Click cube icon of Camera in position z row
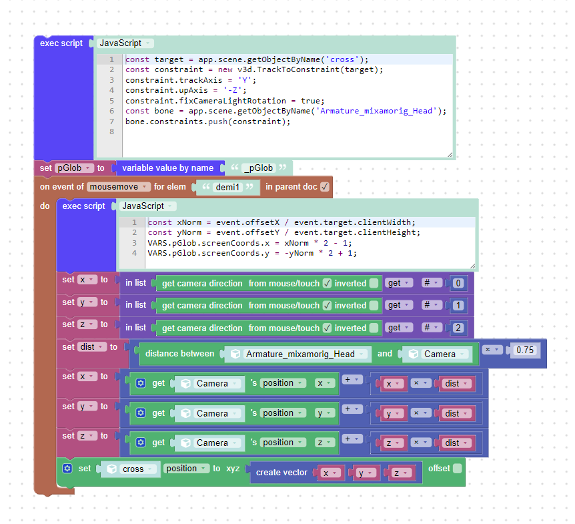 pos(186,443)
